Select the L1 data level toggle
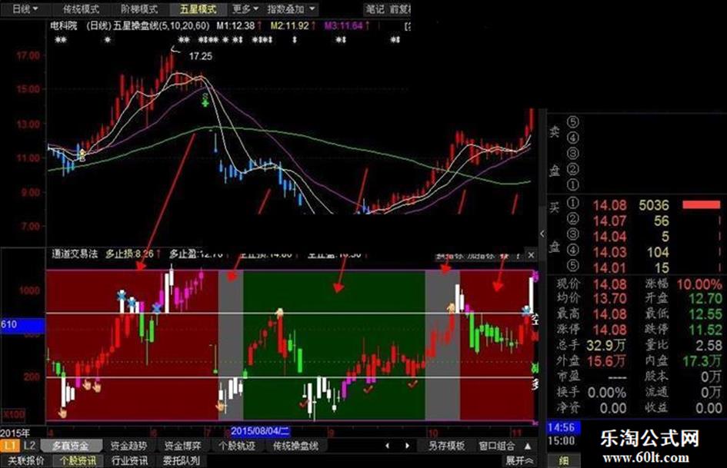Screen dimensions: 727x468 pos(10,446)
